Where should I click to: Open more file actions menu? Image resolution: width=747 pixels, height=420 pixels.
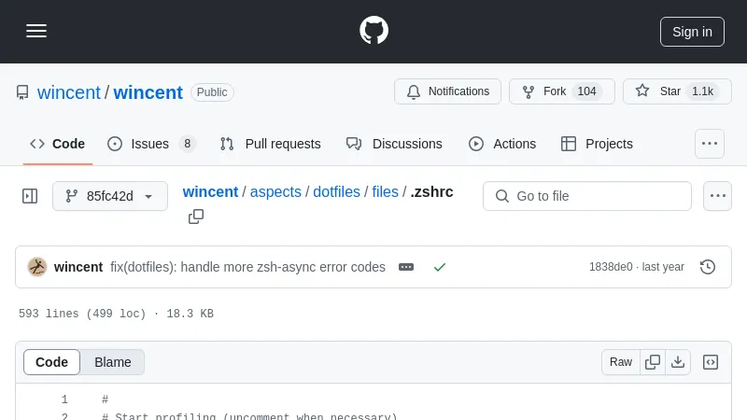tap(717, 196)
